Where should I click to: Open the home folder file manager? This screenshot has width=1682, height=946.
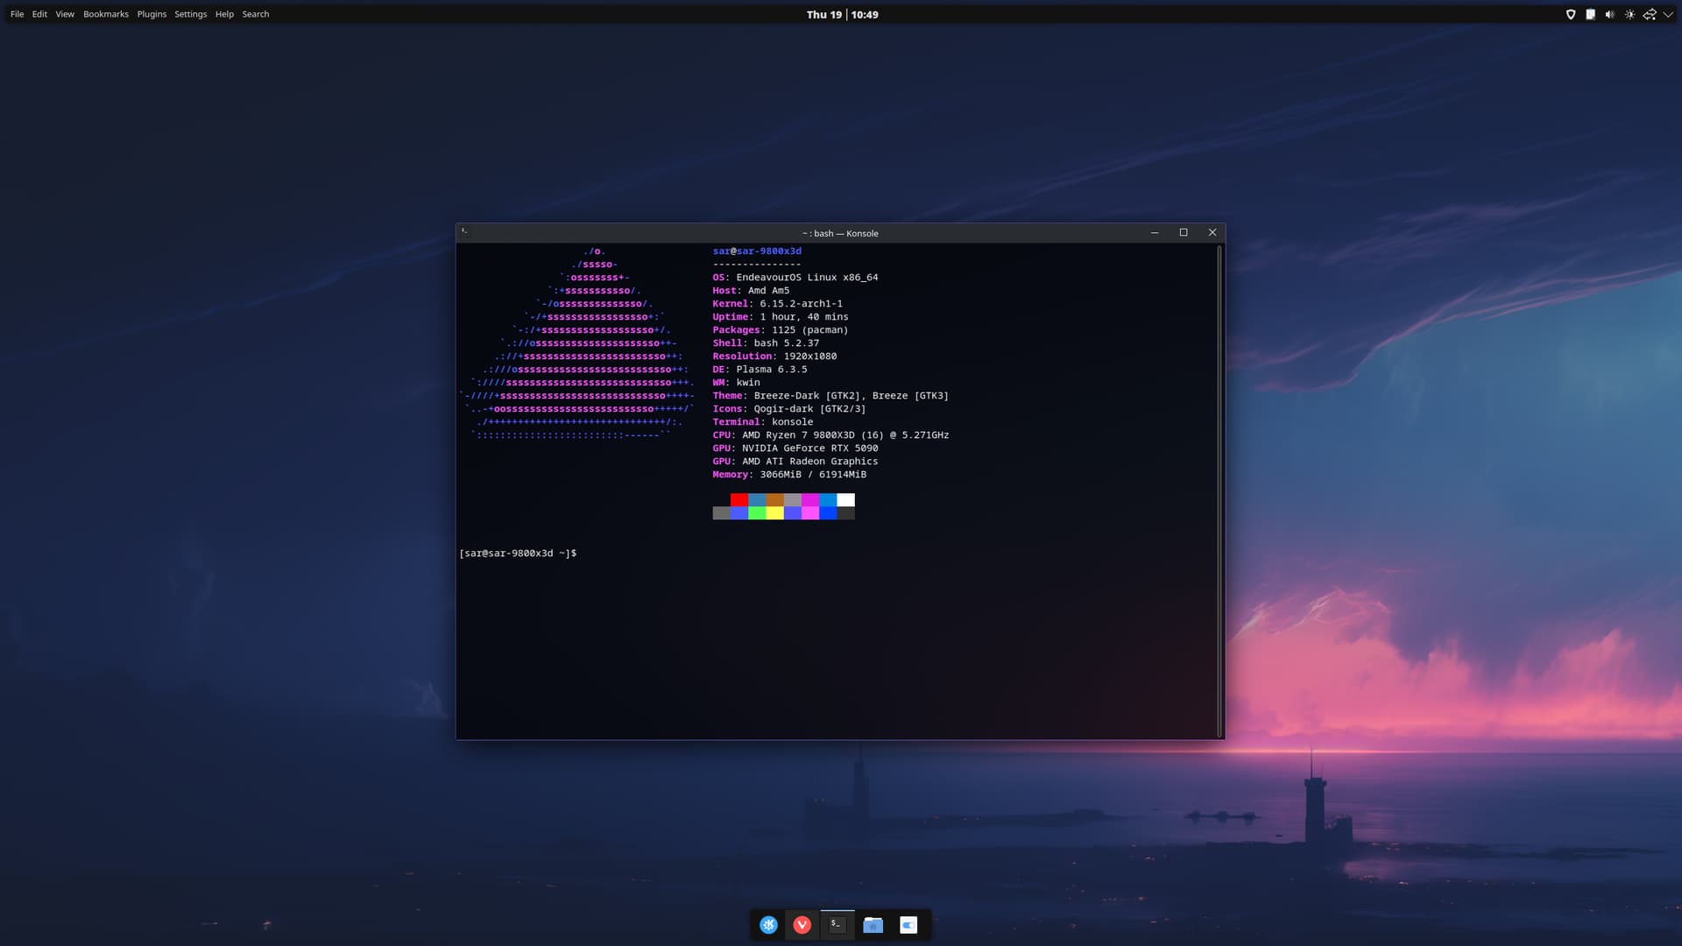pos(873,925)
